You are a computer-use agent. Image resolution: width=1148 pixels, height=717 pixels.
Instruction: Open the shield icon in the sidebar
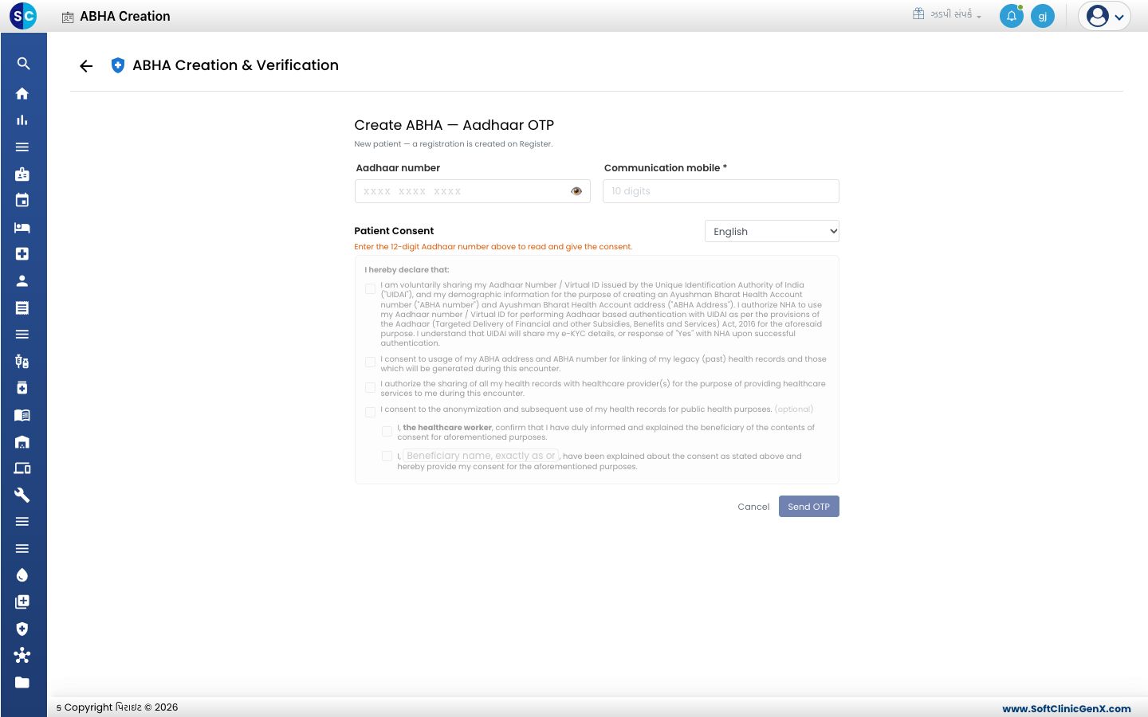[x=22, y=629]
